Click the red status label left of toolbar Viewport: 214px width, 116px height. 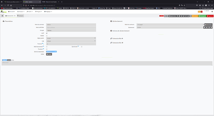click(161, 16)
